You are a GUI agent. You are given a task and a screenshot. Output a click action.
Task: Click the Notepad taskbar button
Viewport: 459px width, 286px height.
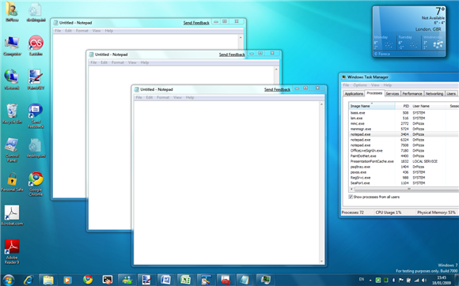coord(245,280)
